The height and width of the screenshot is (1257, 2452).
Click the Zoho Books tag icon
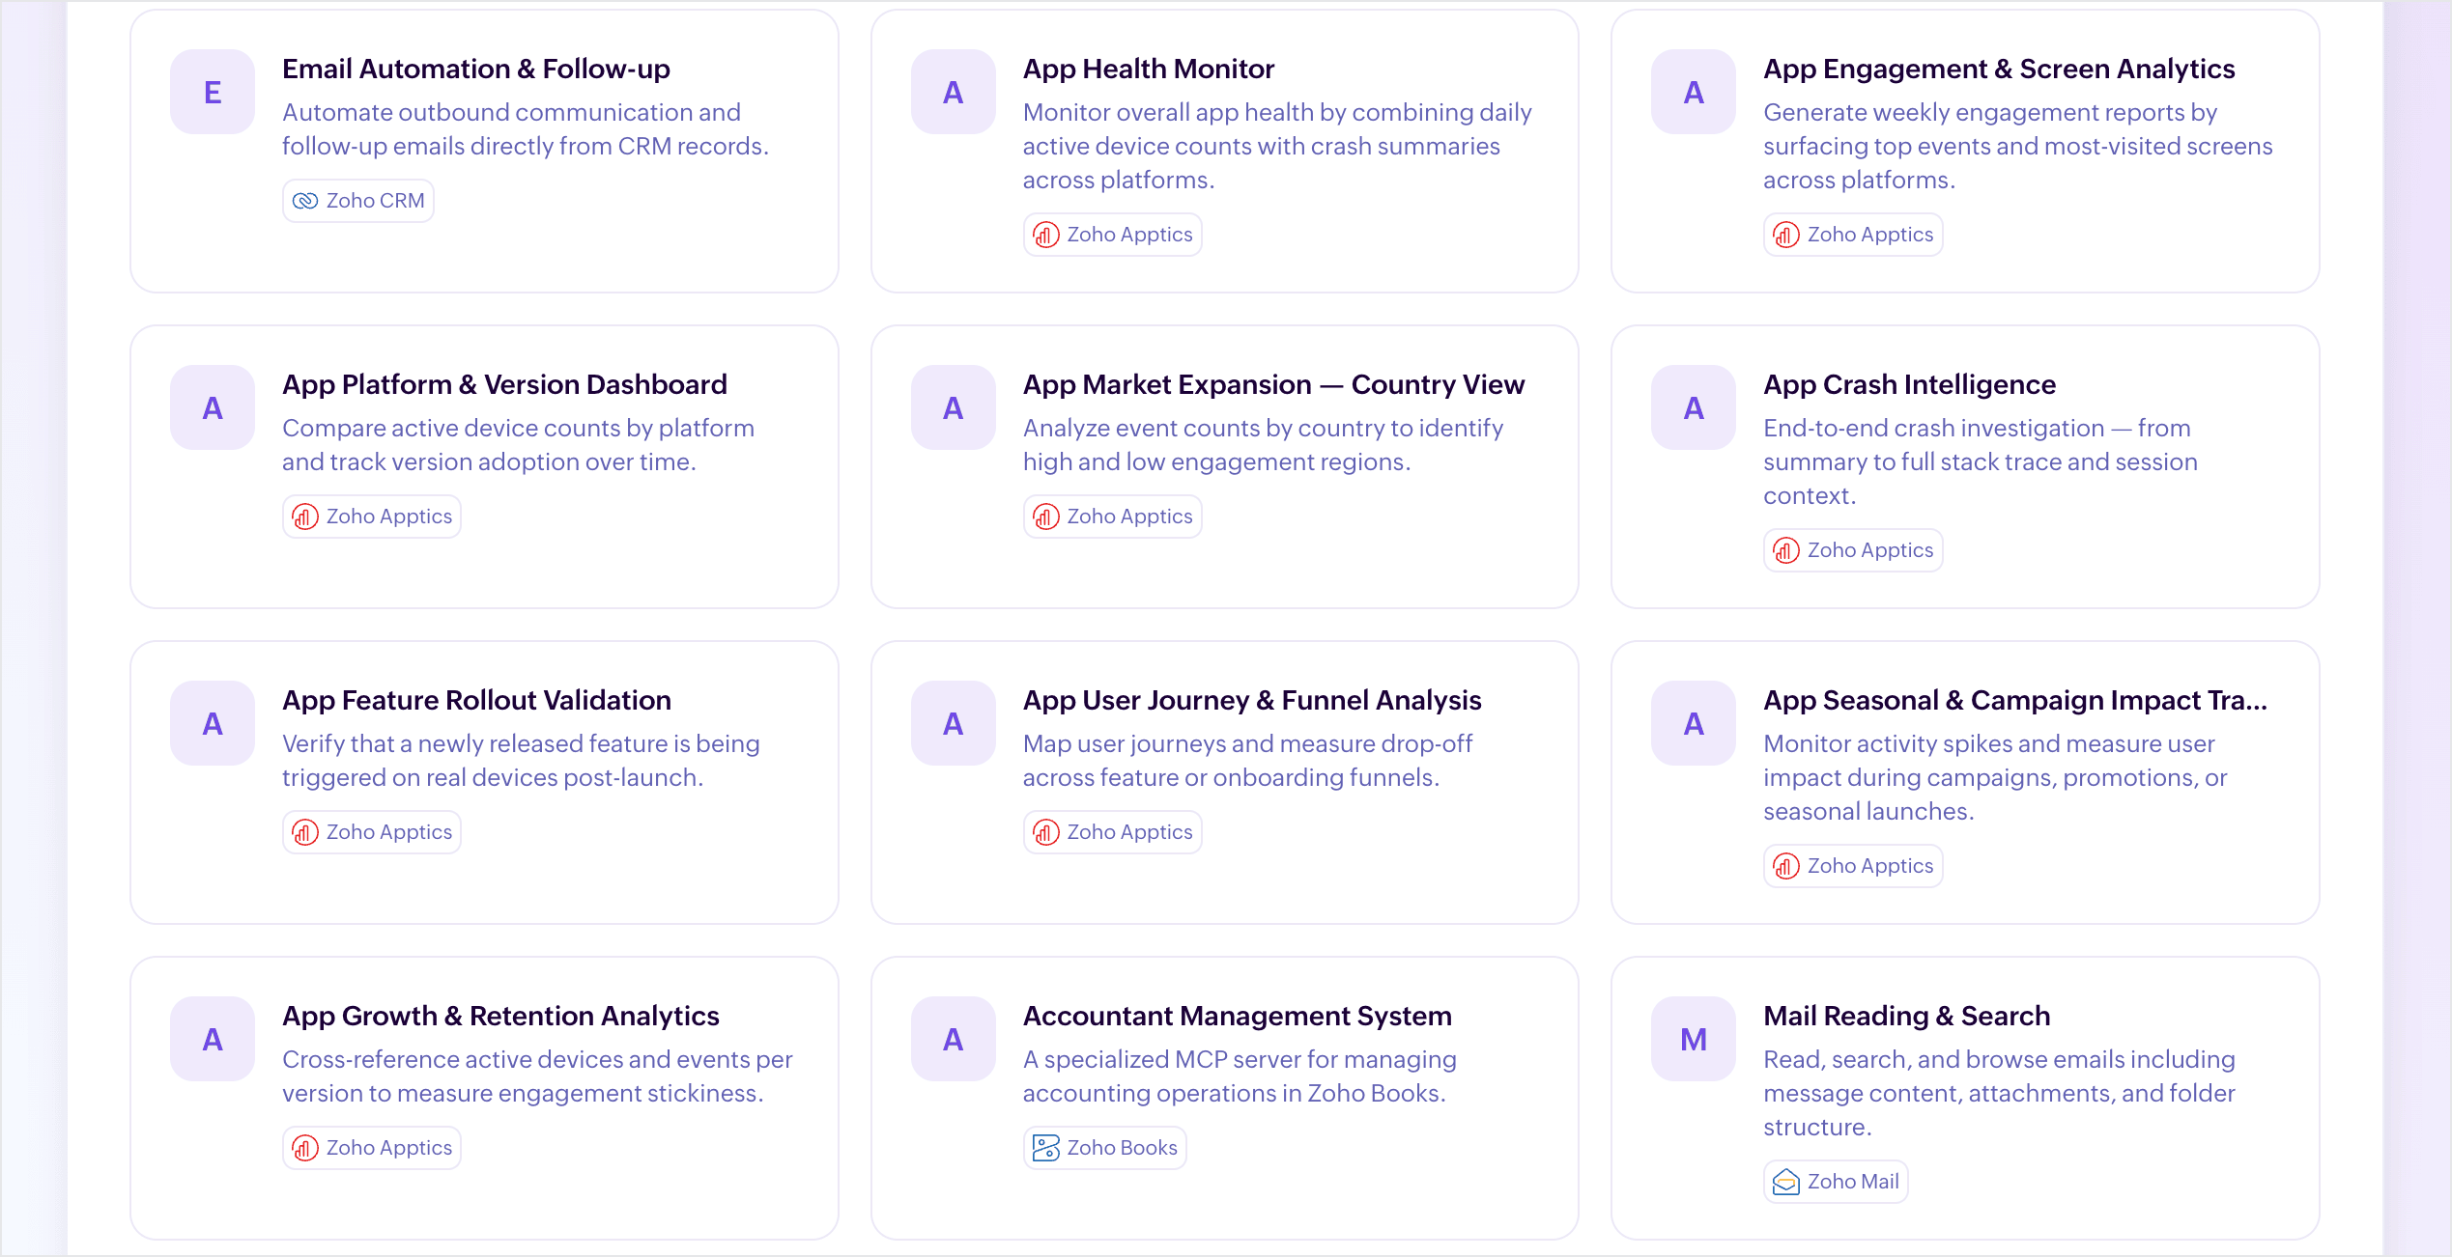1045,1148
